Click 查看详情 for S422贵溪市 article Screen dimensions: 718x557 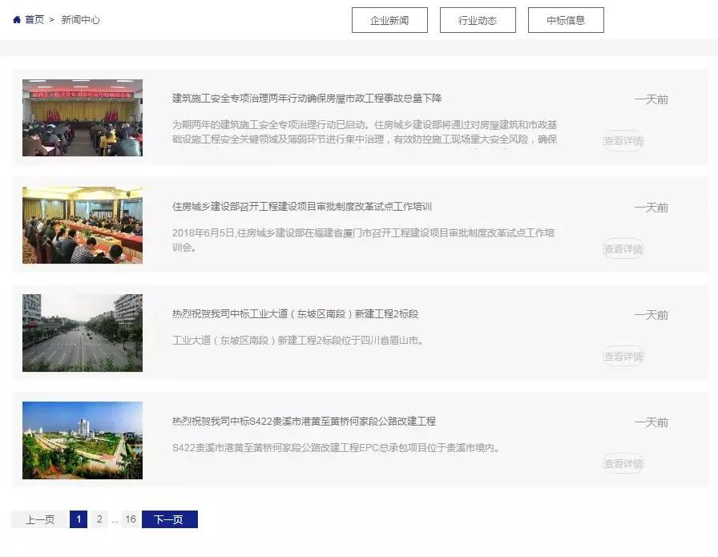(623, 463)
